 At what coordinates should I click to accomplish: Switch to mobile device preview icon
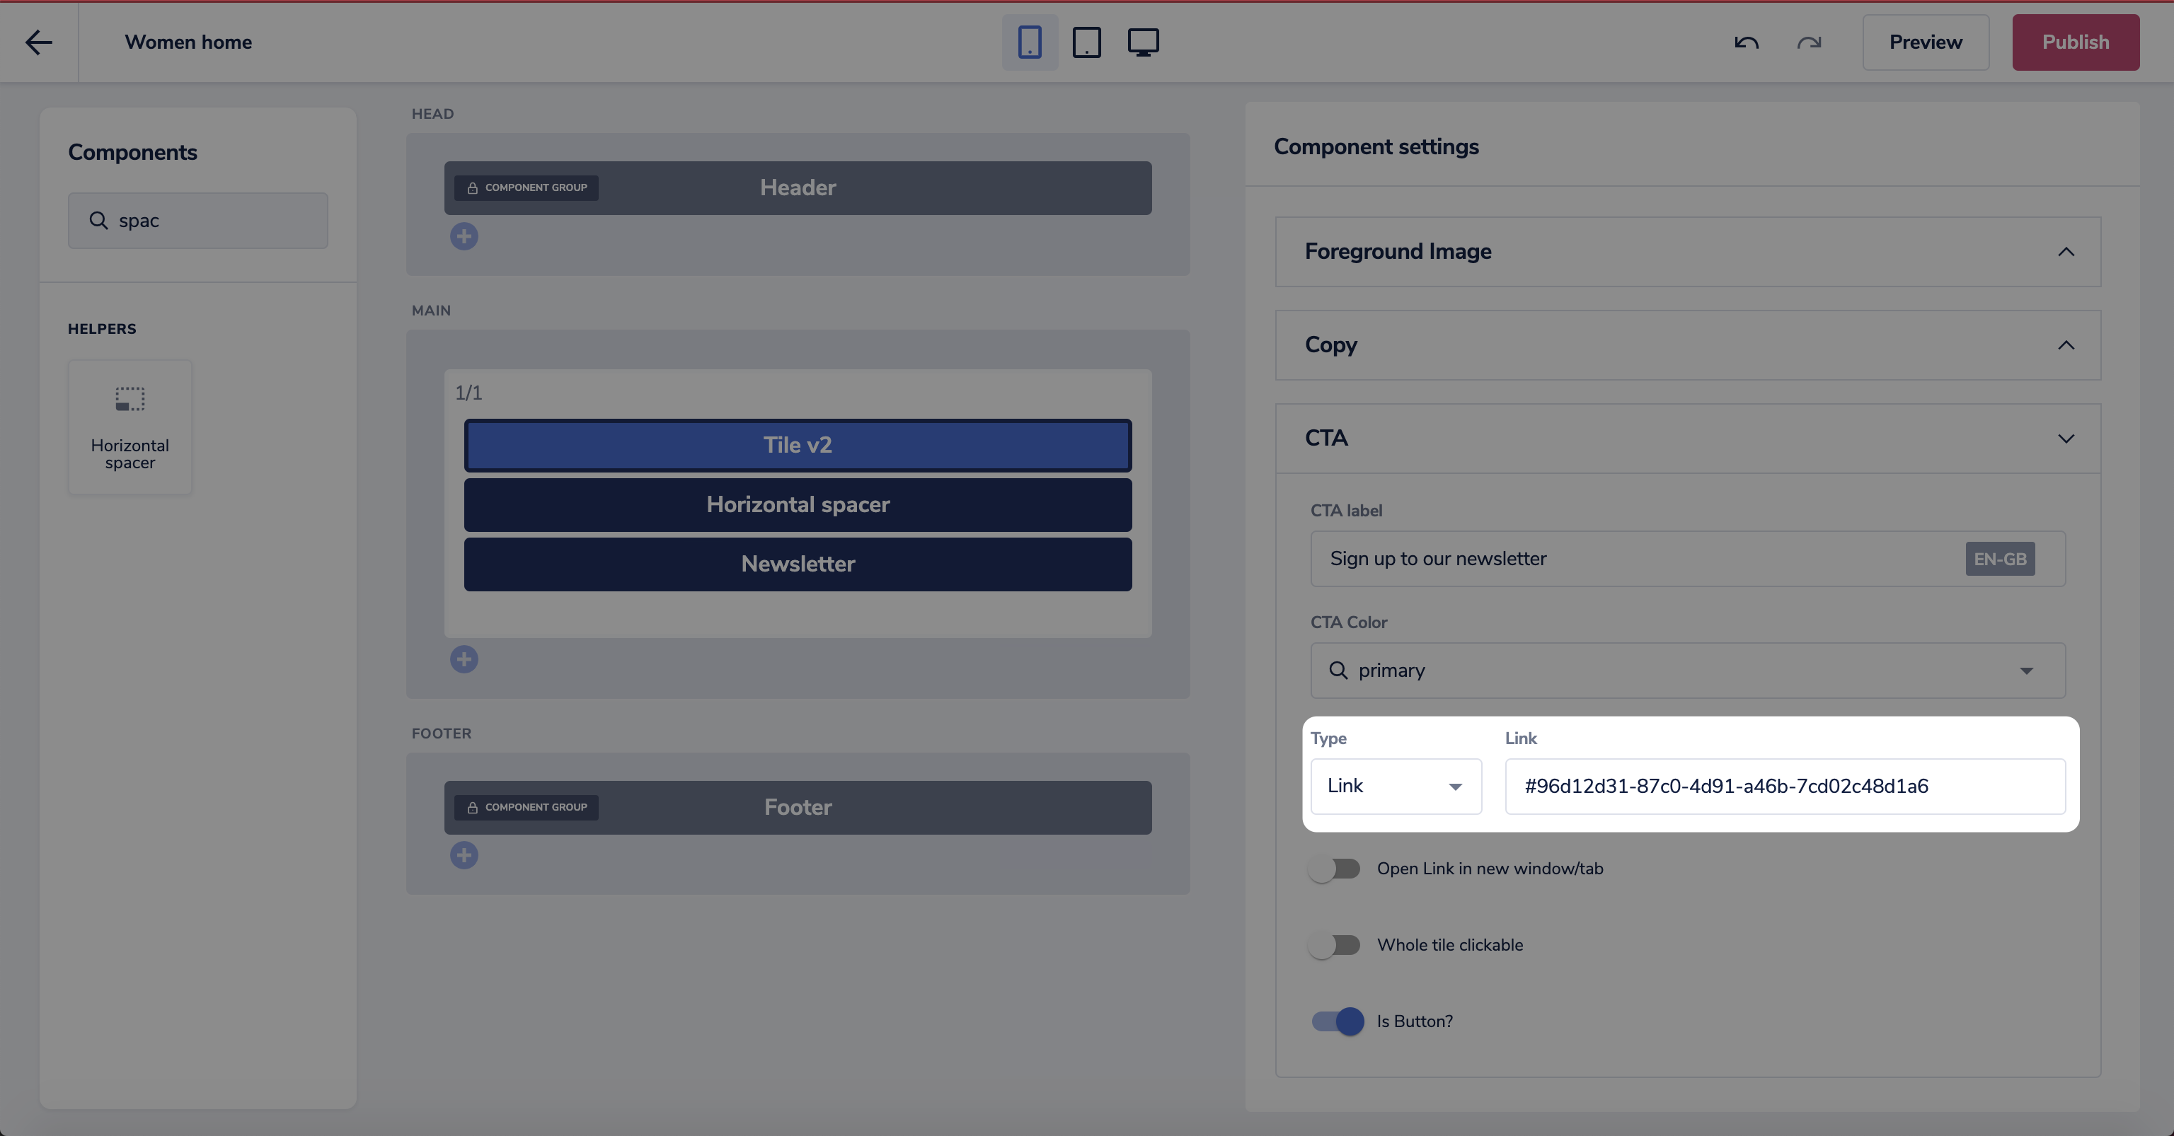click(1029, 42)
